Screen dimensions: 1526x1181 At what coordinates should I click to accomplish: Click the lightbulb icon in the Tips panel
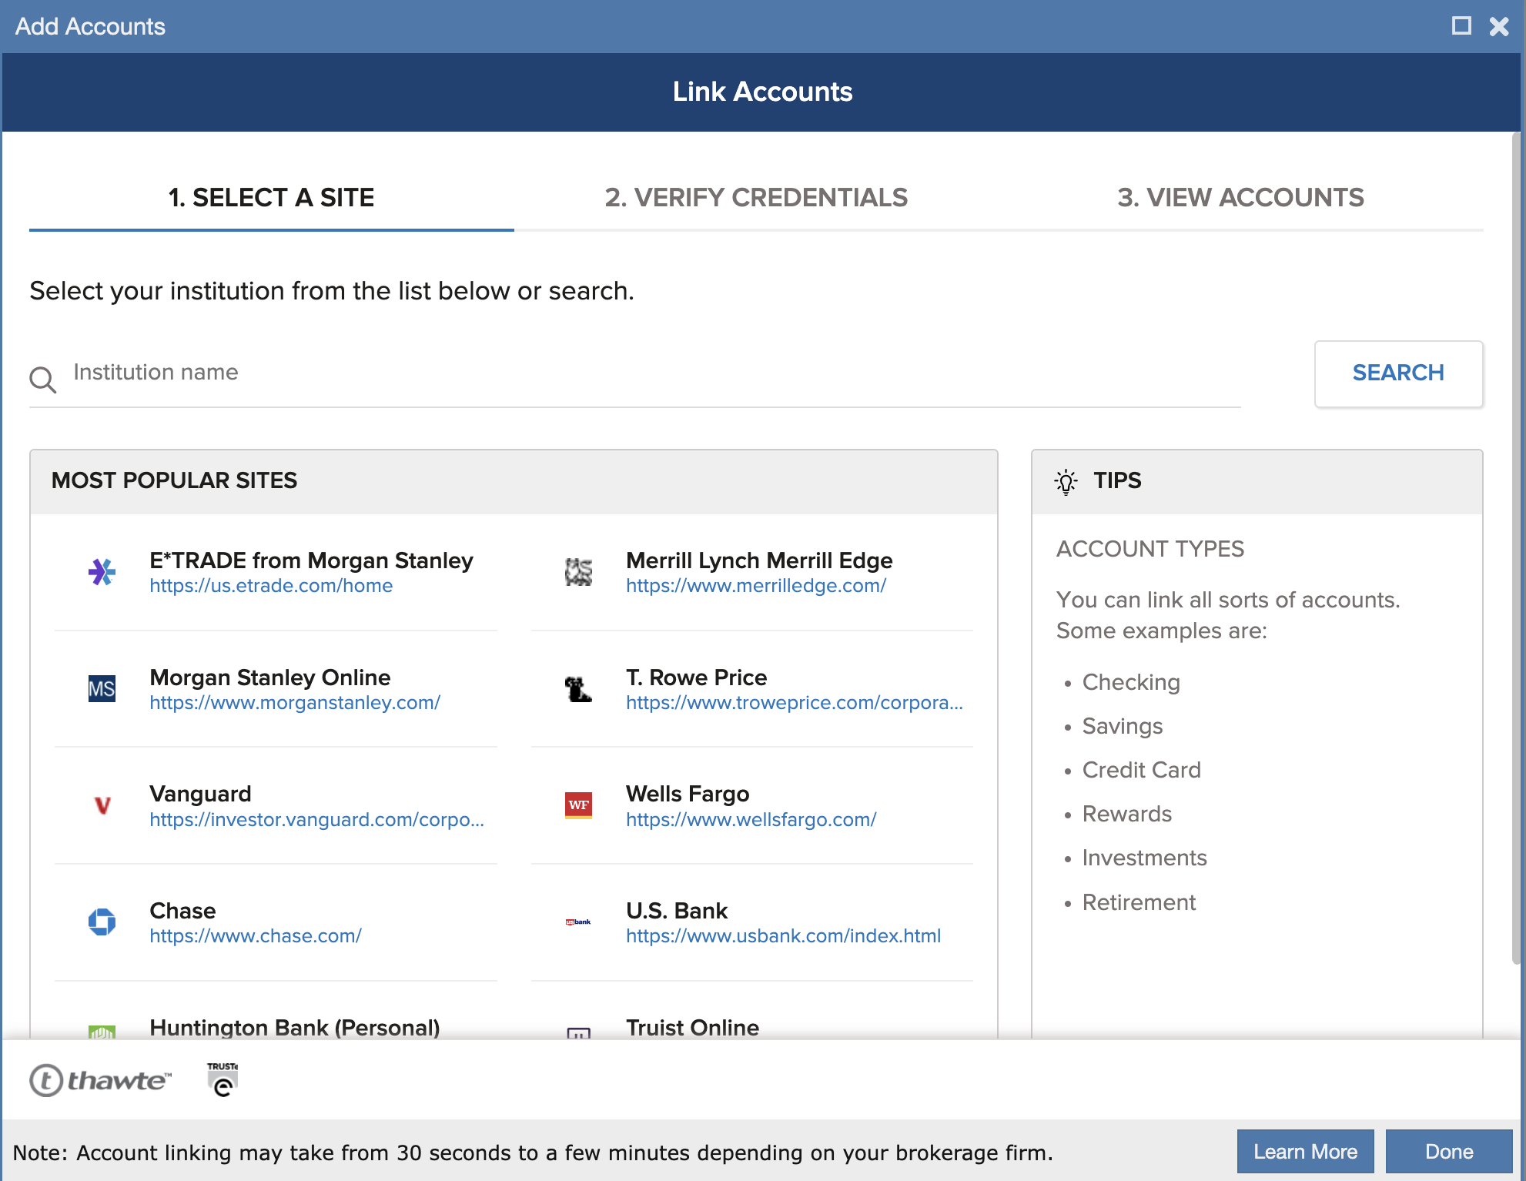click(x=1066, y=480)
